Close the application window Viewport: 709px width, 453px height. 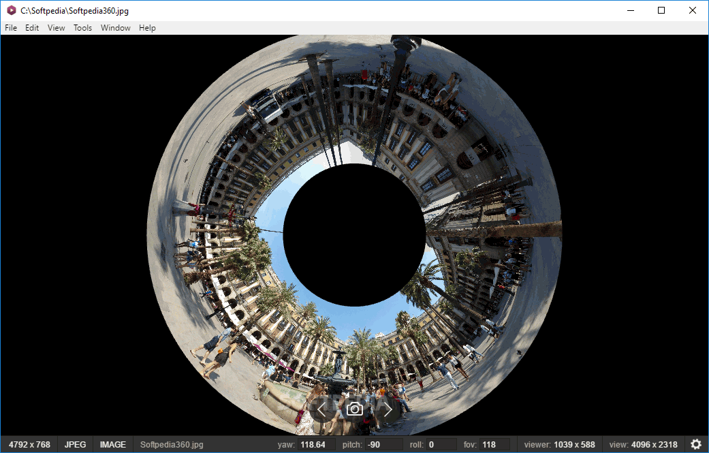coord(692,10)
